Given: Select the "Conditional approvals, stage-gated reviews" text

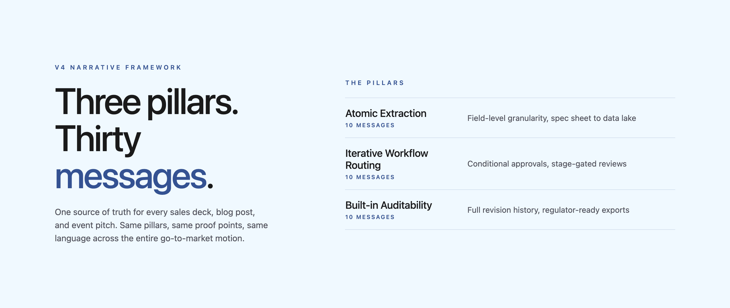Looking at the screenshot, I should (x=547, y=164).
